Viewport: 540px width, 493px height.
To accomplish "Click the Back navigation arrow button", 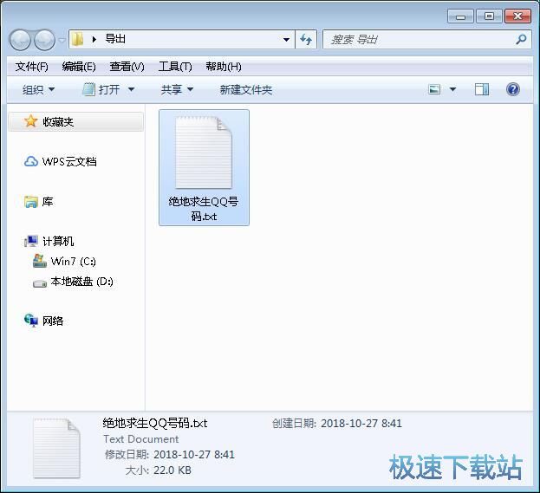I will [x=20, y=40].
